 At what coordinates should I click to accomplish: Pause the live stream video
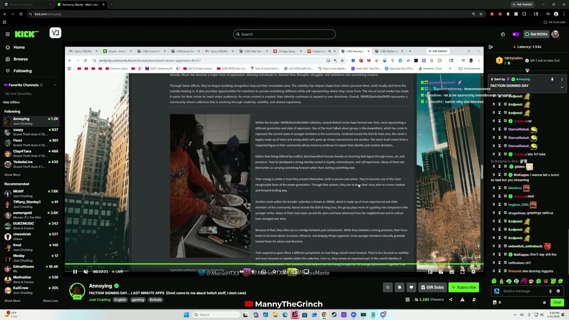75,272
